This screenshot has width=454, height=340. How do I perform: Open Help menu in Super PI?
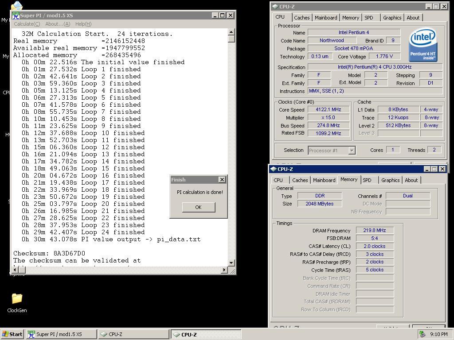83,24
